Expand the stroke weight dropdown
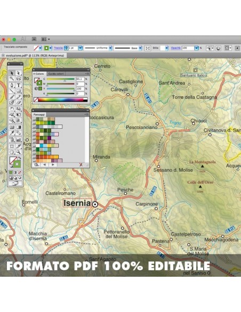Viewport: 241px width, 312px height. [80, 48]
